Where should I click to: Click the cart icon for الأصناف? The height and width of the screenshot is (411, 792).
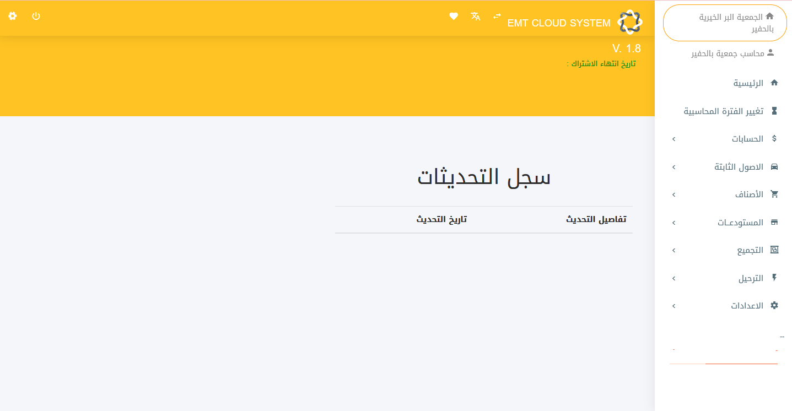[775, 194]
